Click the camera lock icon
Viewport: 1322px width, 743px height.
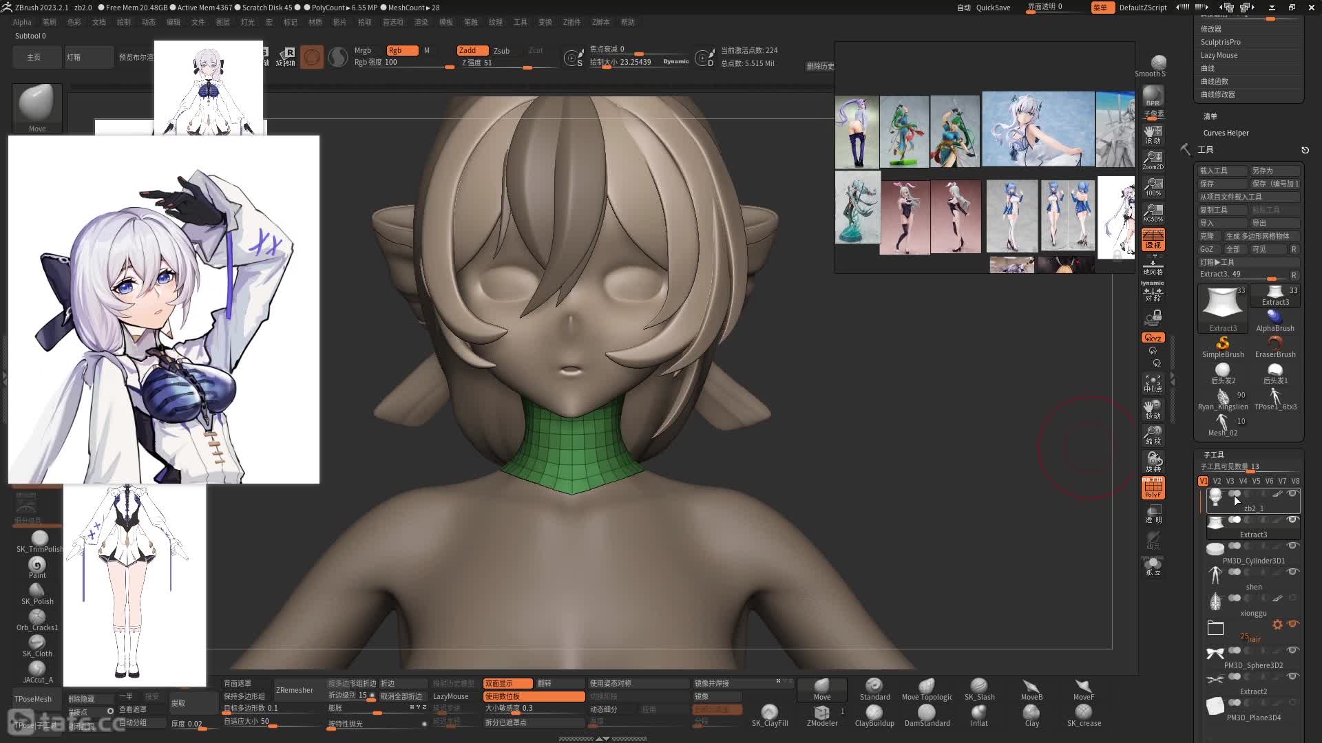tap(1153, 318)
